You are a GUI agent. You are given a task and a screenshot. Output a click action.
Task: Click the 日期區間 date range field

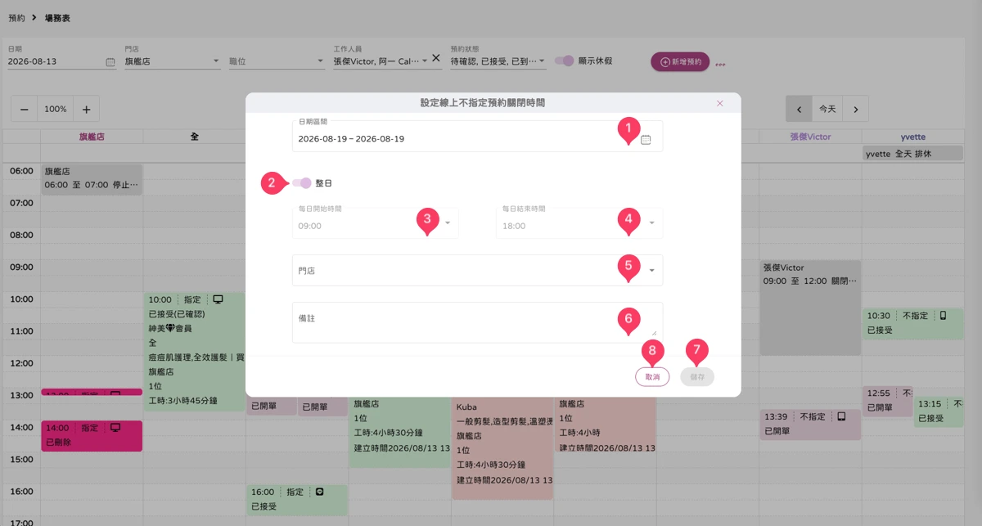pos(477,136)
